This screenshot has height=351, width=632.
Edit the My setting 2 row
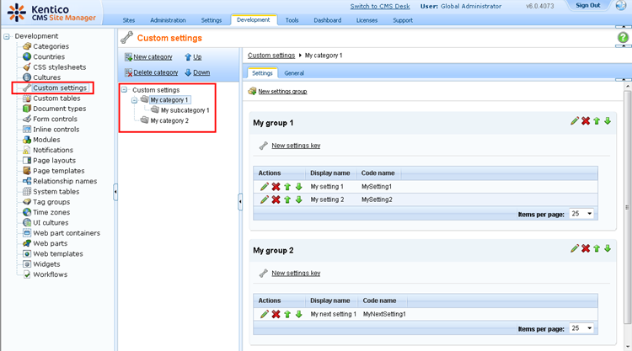[265, 199]
